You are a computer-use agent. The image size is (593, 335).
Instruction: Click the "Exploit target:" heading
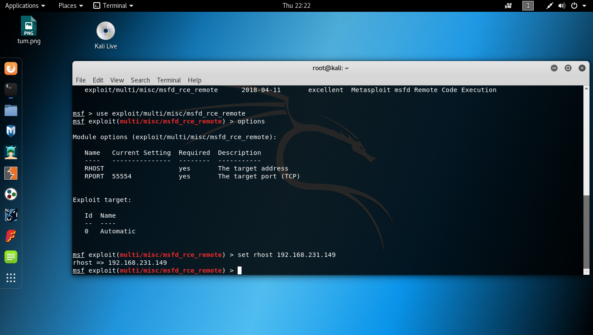tap(102, 200)
